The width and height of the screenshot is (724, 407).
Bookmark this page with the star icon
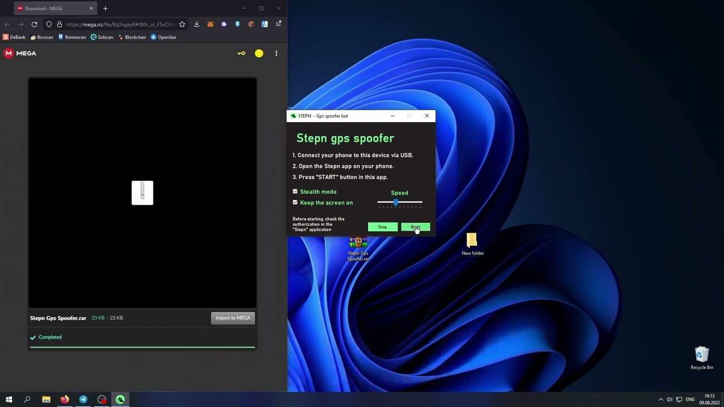pos(182,24)
